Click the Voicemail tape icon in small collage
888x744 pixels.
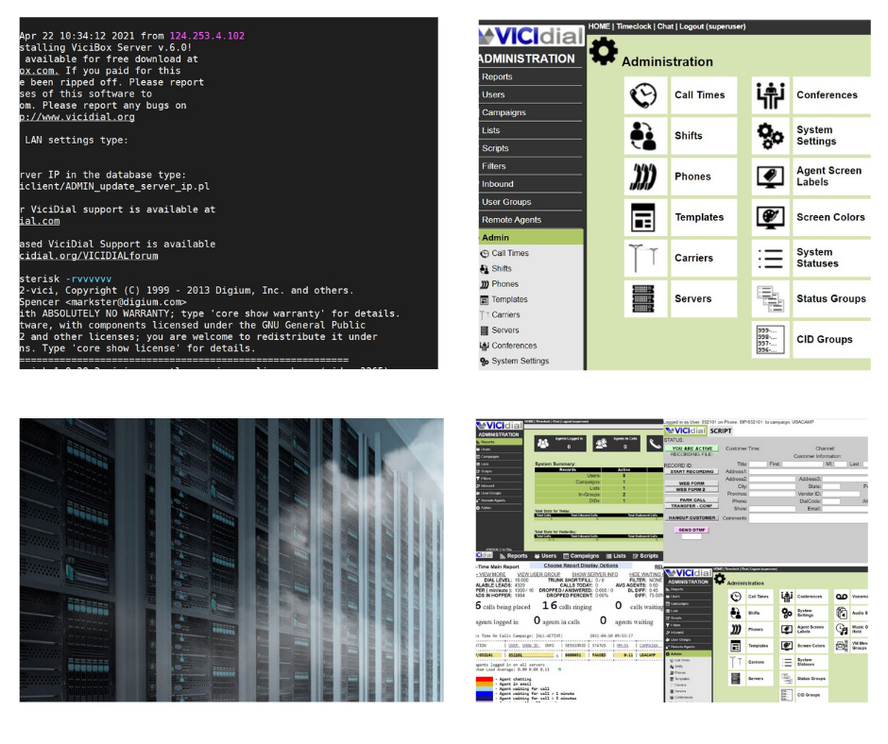coord(842,596)
